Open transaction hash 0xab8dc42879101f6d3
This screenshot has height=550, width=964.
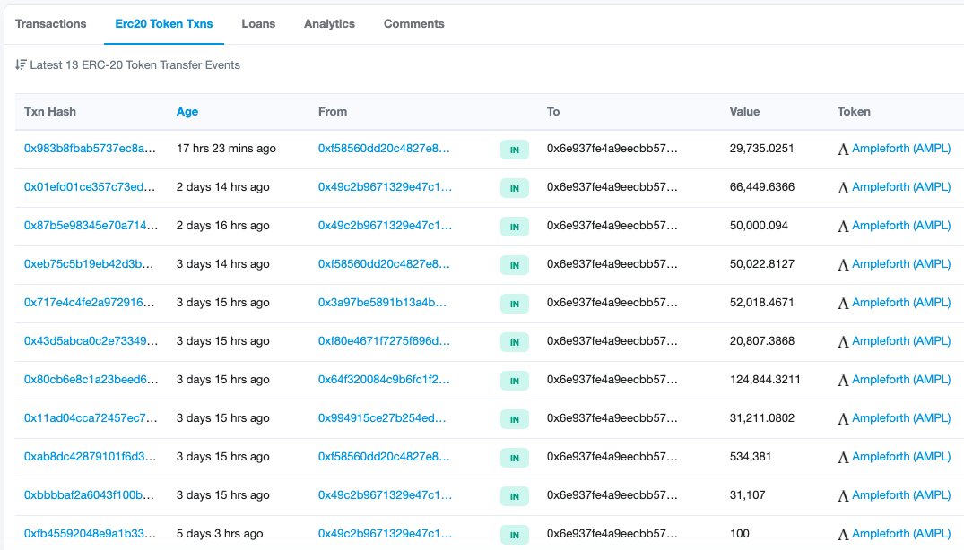pyautogui.click(x=90, y=457)
